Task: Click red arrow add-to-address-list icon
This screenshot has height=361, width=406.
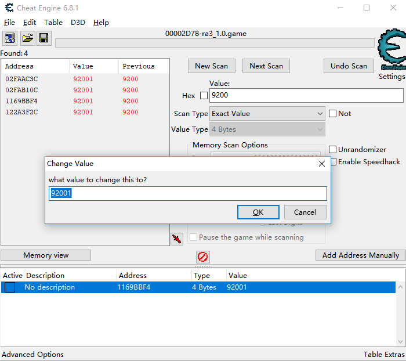Action: tap(177, 239)
